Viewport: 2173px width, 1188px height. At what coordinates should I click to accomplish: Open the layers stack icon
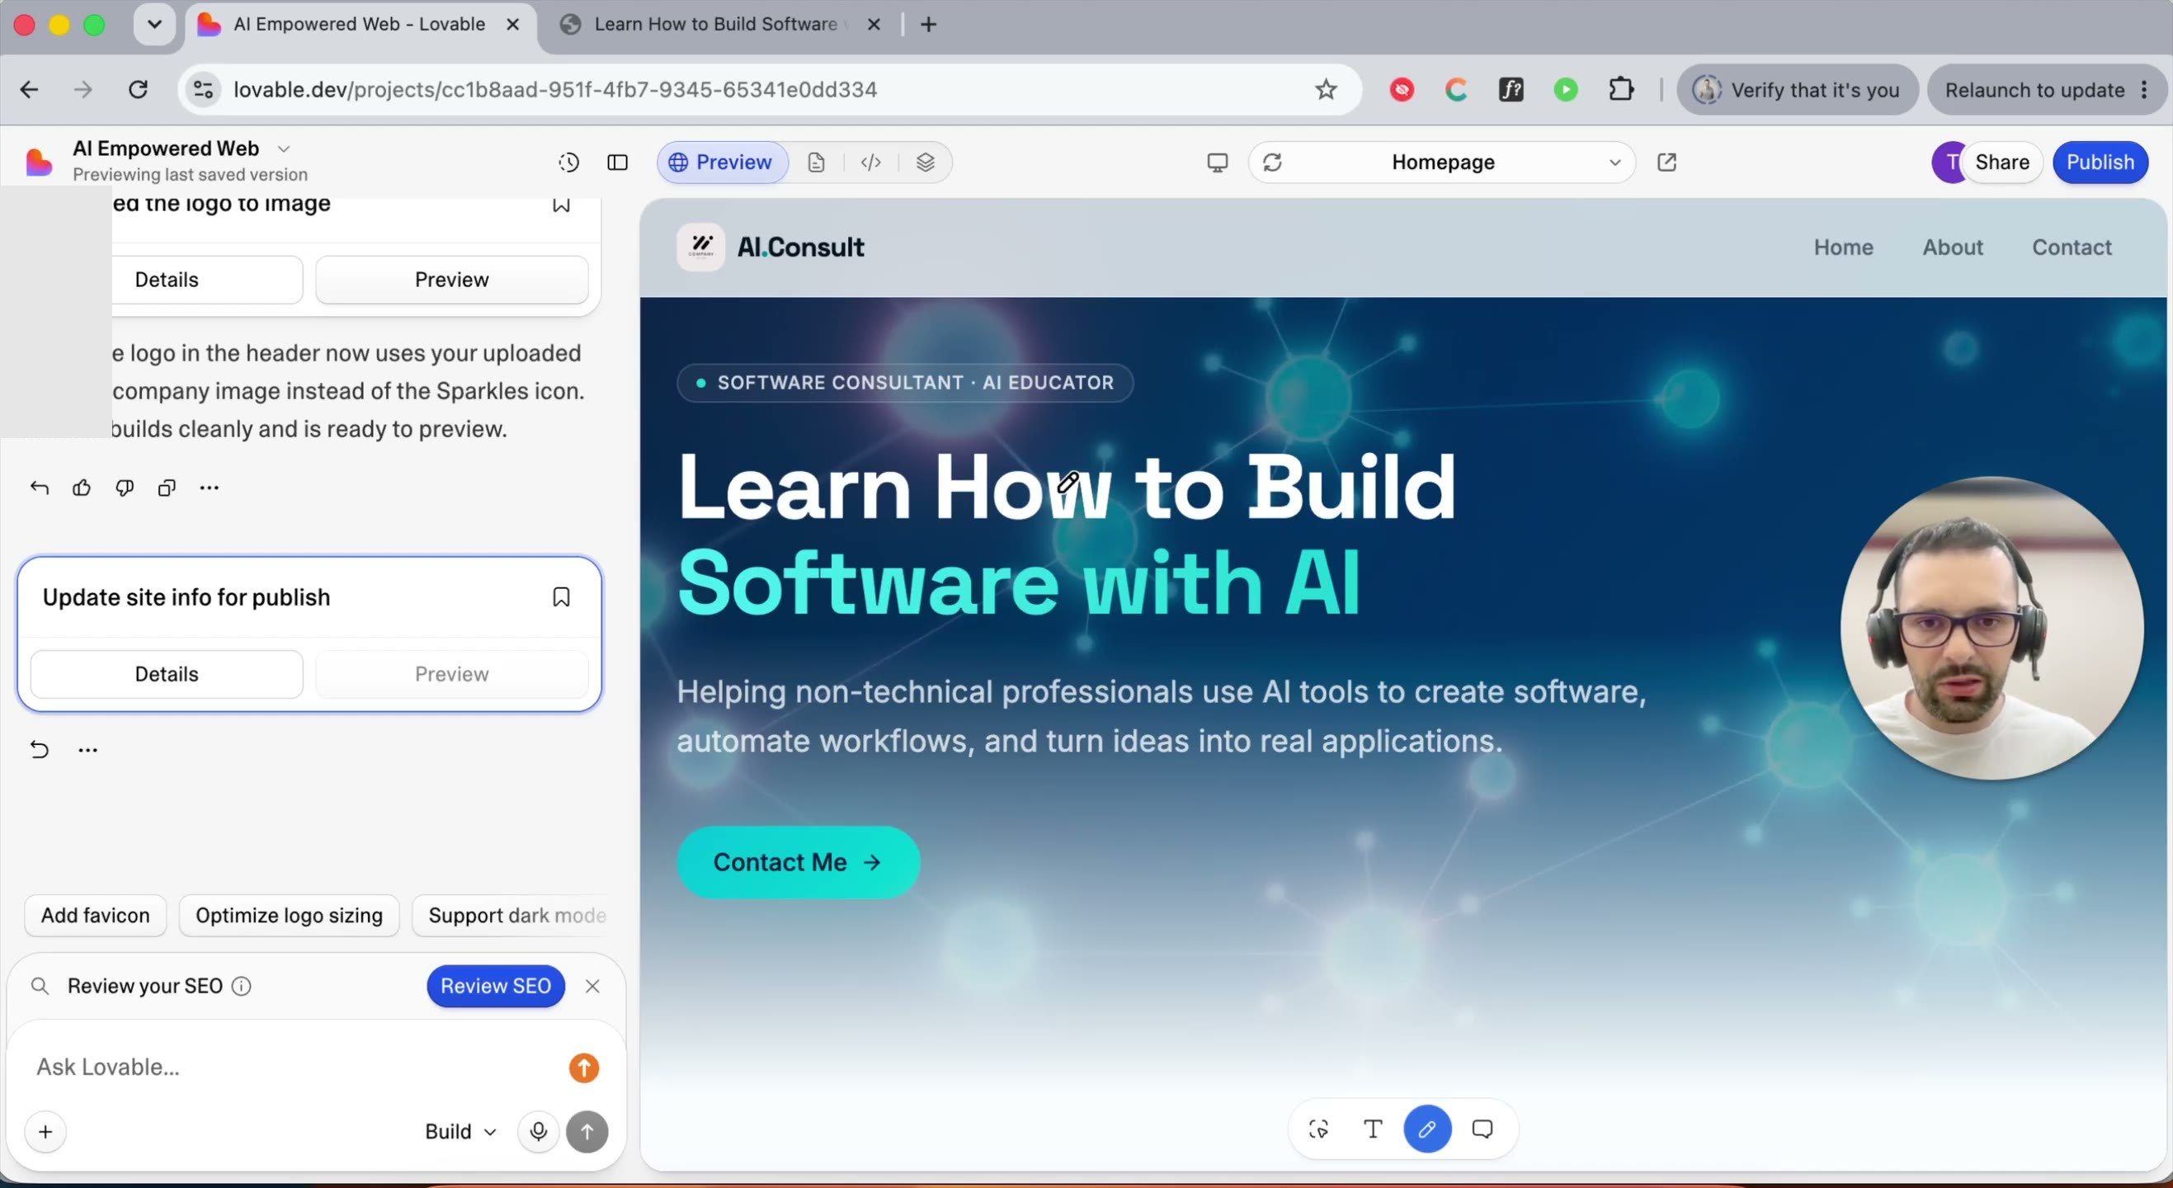point(926,162)
